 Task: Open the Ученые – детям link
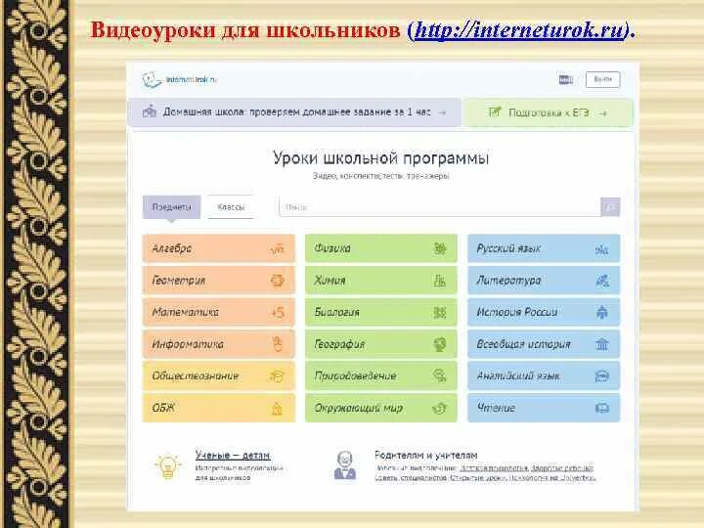[233, 455]
